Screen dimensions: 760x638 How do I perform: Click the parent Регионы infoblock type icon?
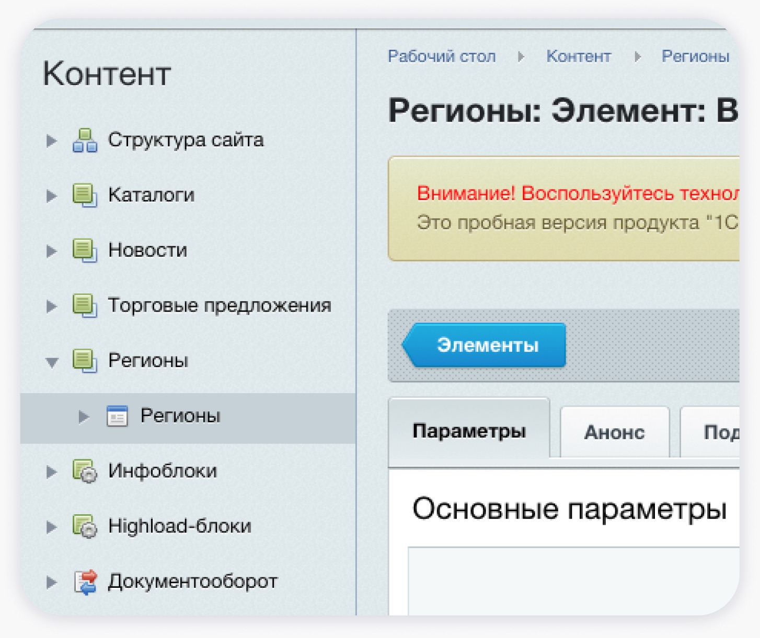point(85,361)
